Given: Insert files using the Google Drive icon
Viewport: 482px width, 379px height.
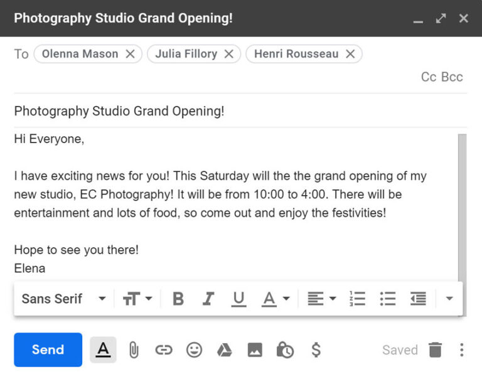Looking at the screenshot, I should 225,350.
